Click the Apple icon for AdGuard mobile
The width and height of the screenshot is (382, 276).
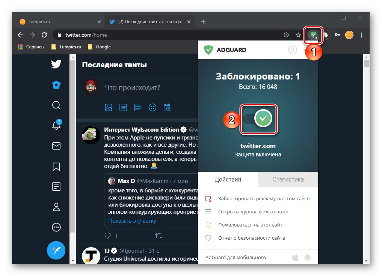click(295, 257)
